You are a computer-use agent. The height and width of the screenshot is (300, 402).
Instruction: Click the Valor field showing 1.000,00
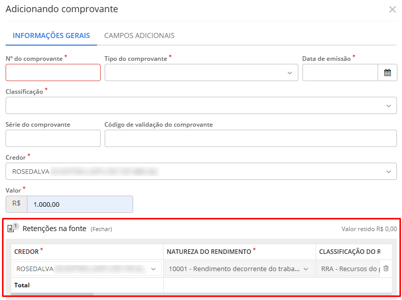pos(80,204)
